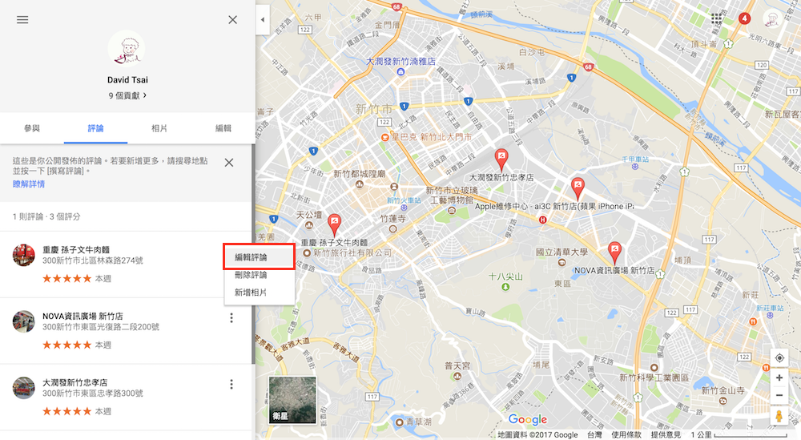This screenshot has height=440, width=801.
Task: Click the 新竹市立玻璃工藝博物館 map marker
Action: pyautogui.click(x=451, y=210)
